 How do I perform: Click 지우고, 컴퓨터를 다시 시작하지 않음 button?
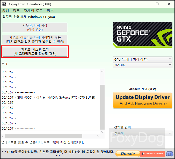(x=35, y=39)
